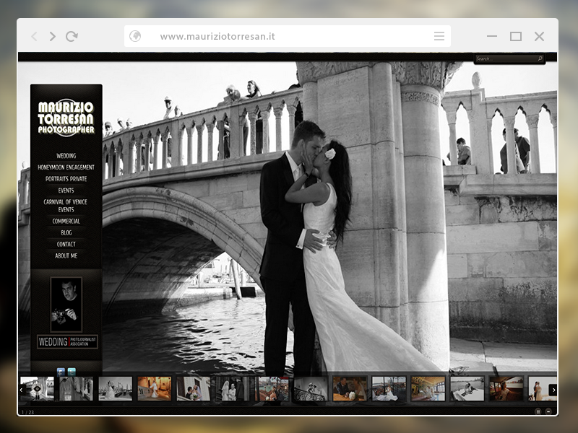
Task: Go to Carnival of Venice Events
Action: [66, 206]
